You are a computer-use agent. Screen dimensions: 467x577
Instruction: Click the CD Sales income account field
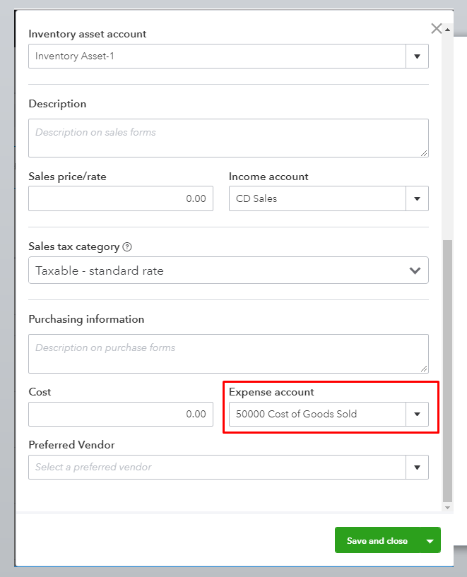click(x=317, y=198)
